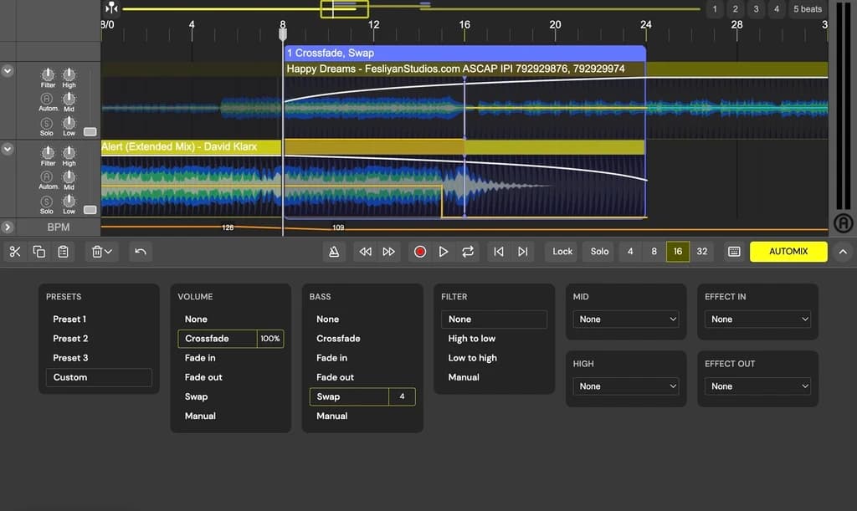Viewport: 857px width, 511px height.
Task: Open the HIGH dropdown
Action: tap(626, 386)
